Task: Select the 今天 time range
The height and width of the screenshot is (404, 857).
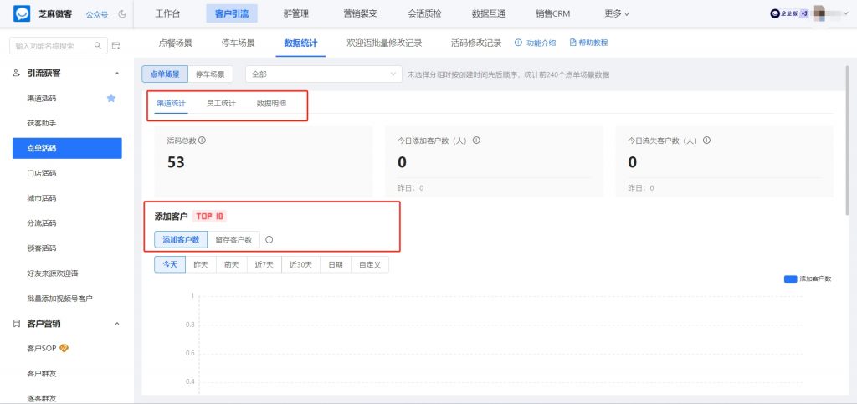Action: point(170,265)
